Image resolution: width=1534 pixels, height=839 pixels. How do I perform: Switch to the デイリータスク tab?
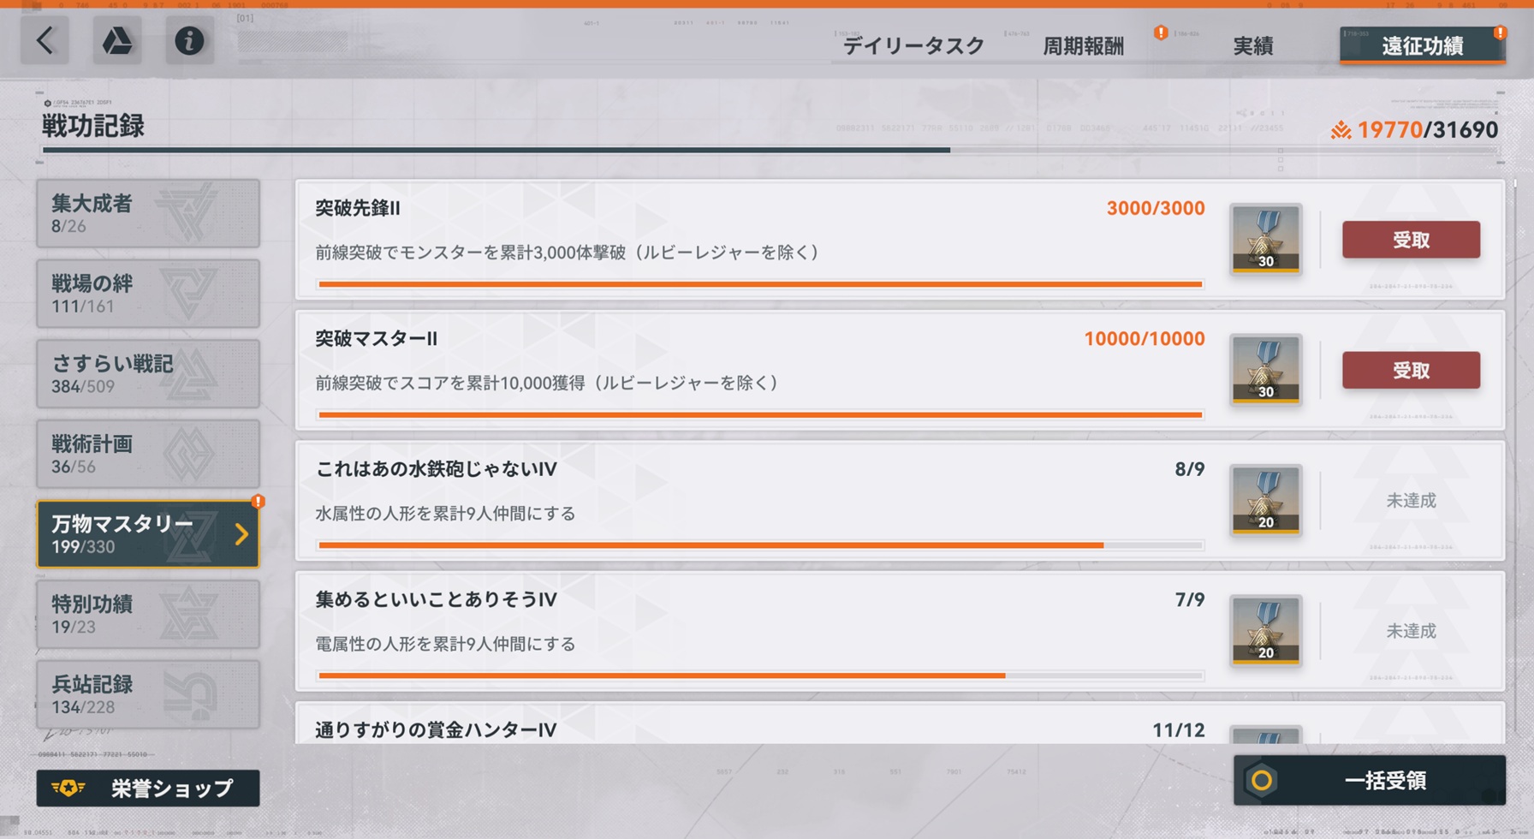click(x=913, y=46)
